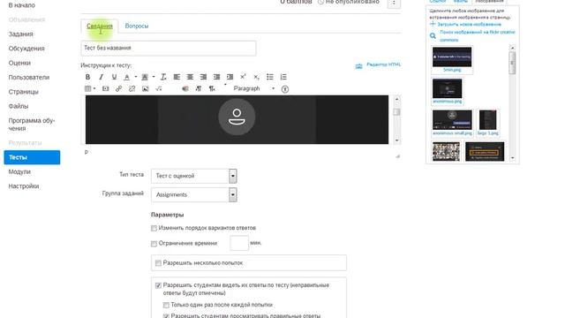Image resolution: width=565 pixels, height=318 pixels.
Task: Open 'Программа обучения' in sidebar
Action: 32,125
